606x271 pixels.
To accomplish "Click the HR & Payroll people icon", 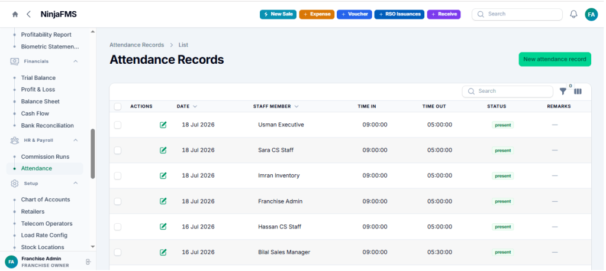I will coord(15,141).
